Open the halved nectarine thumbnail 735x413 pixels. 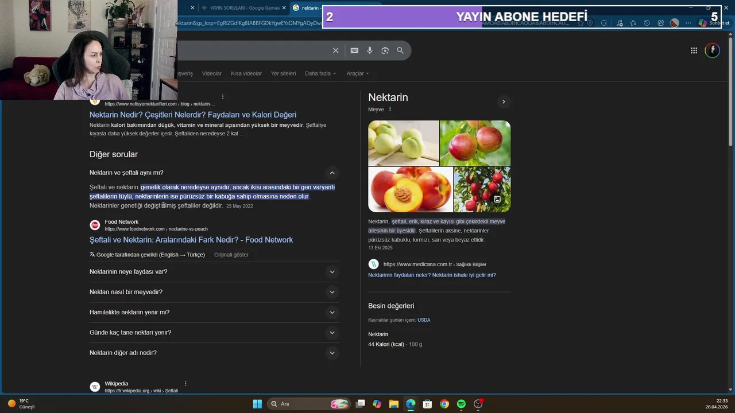[411, 189]
